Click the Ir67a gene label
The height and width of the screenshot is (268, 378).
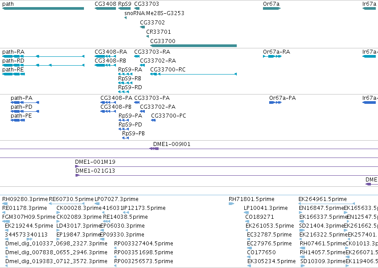click(369, 4)
